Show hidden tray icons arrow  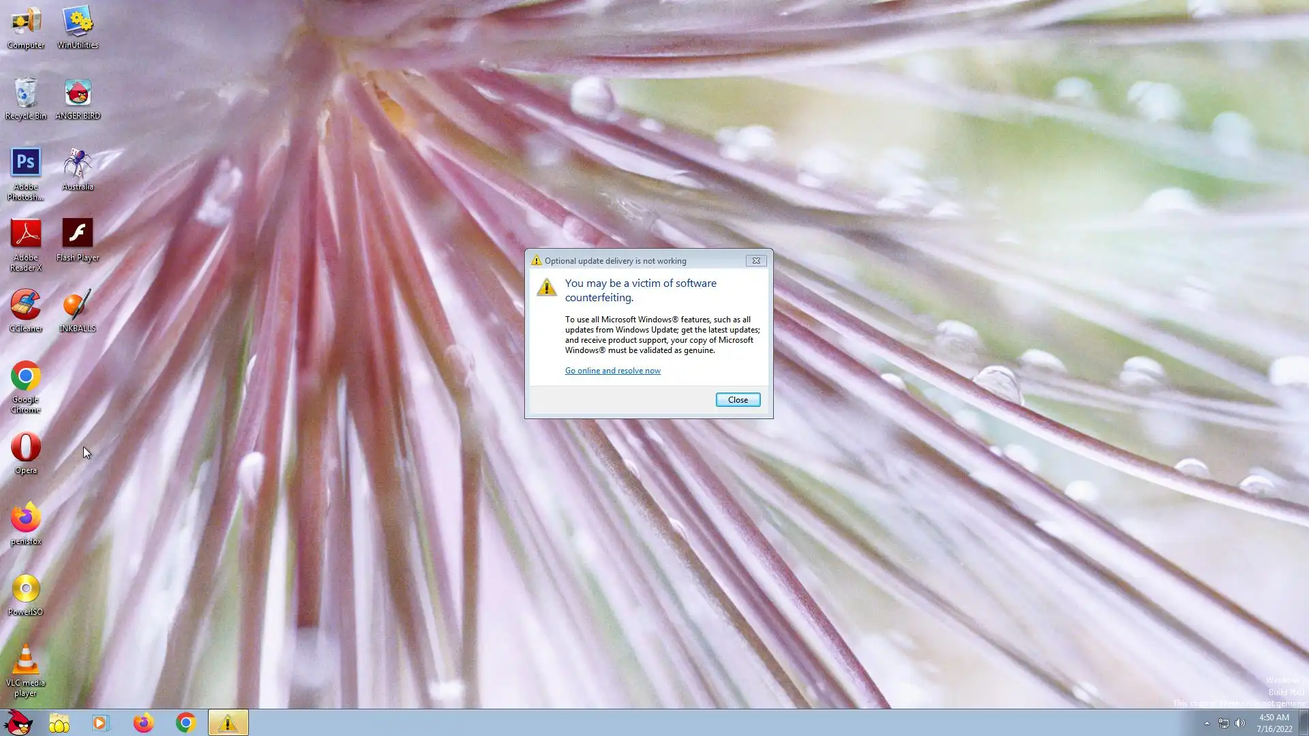tap(1207, 723)
